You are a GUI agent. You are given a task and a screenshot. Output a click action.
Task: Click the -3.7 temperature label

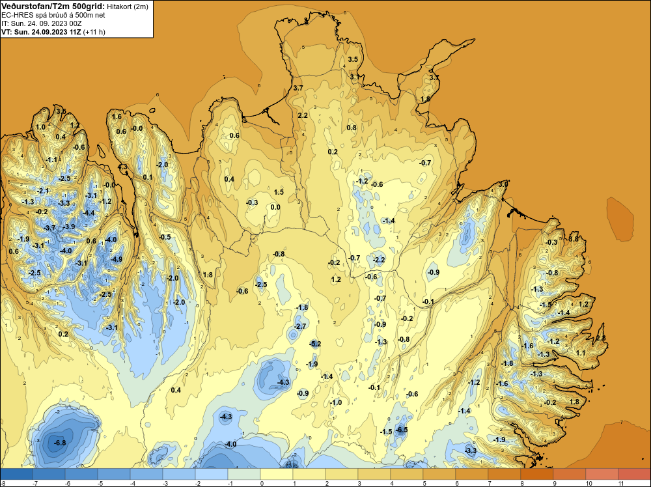(x=49, y=228)
